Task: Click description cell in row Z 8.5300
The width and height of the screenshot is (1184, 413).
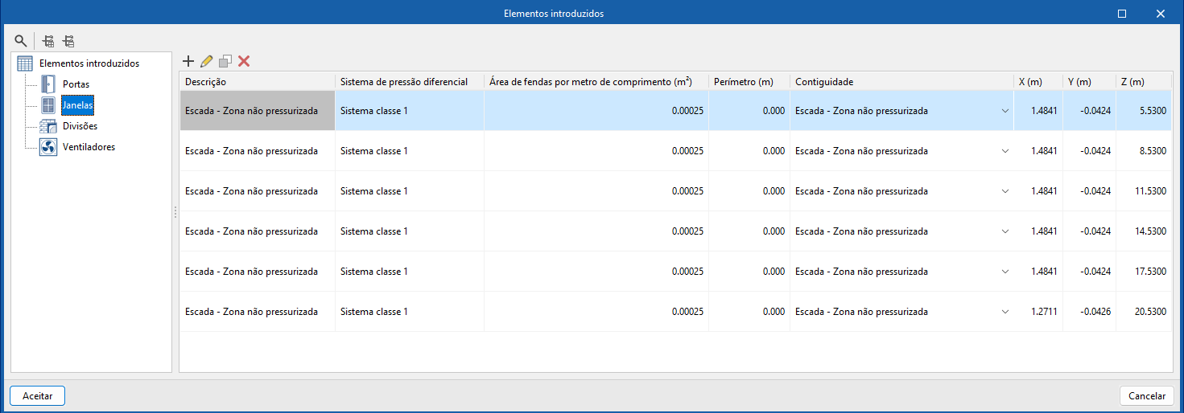Action: pos(258,151)
